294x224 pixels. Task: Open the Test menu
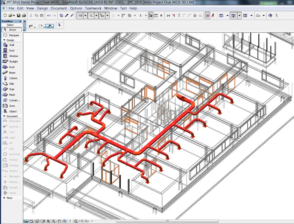click(x=123, y=8)
